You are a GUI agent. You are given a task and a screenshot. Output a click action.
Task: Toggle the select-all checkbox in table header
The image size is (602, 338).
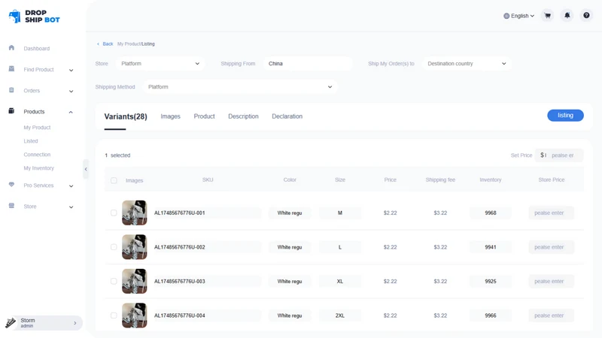click(x=114, y=180)
